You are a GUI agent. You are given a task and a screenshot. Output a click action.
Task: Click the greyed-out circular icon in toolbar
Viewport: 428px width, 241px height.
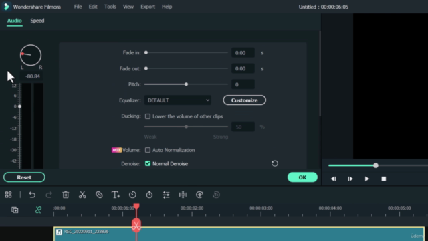pyautogui.click(x=216, y=195)
